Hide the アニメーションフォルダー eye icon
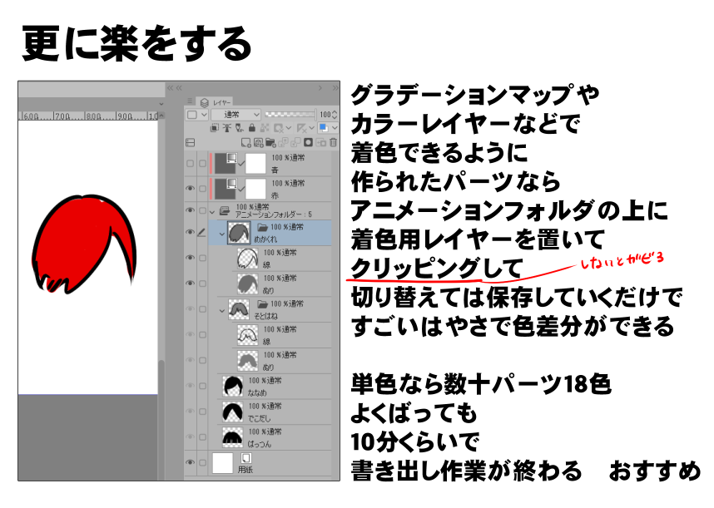Viewport: 714px width, 508px height. pyautogui.click(x=191, y=210)
